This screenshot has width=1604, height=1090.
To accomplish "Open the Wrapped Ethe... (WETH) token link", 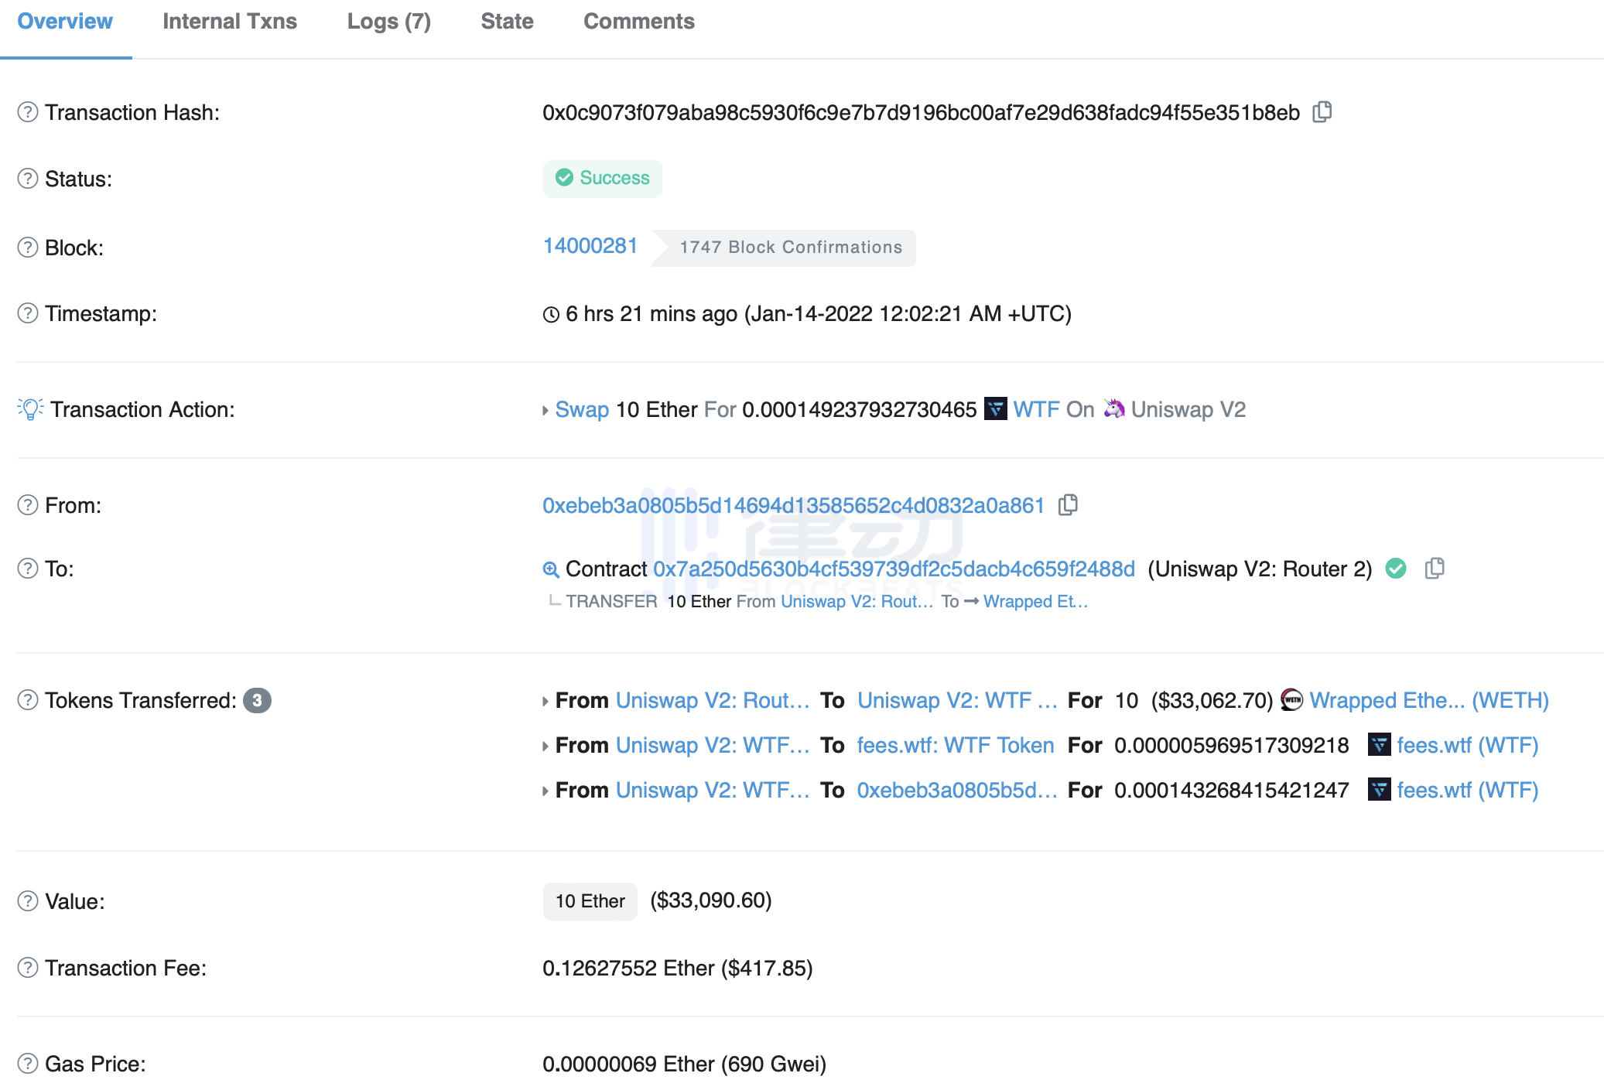I will (x=1428, y=700).
